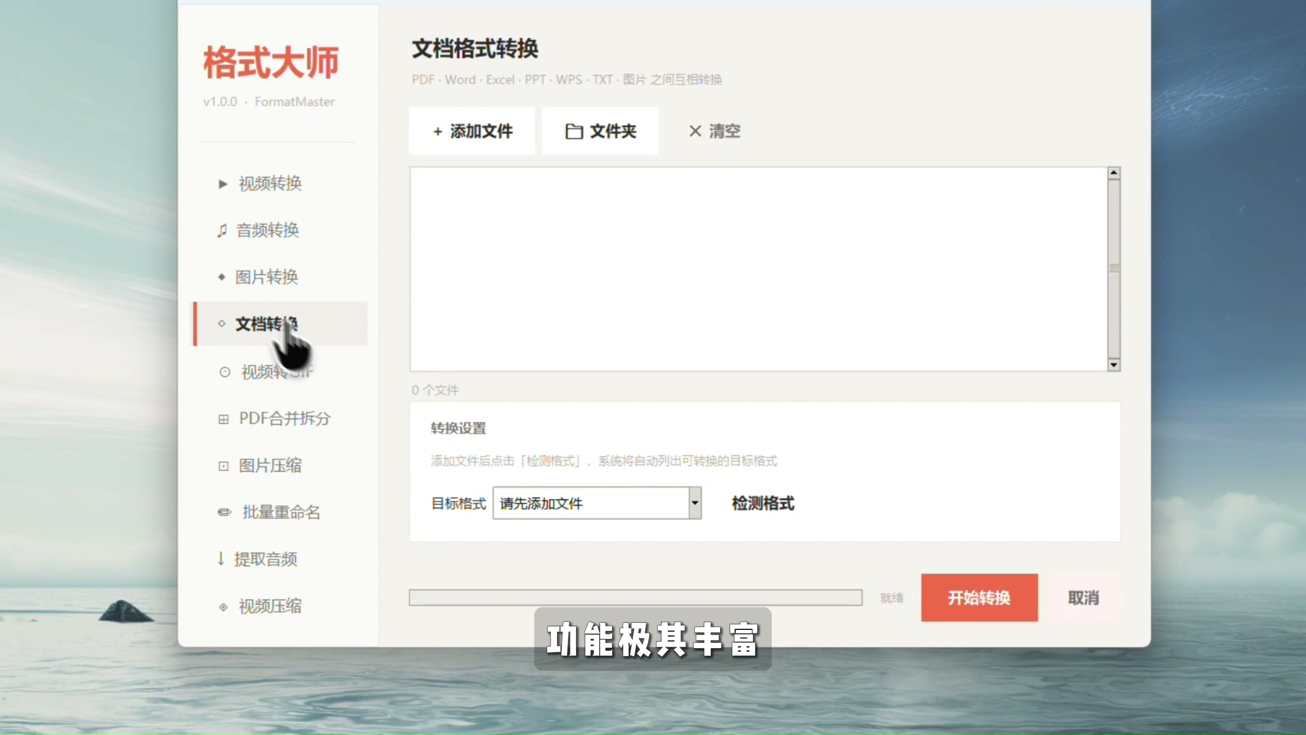Click the file list scroll-up arrow
Screen dimensions: 1306x735
(1114, 173)
